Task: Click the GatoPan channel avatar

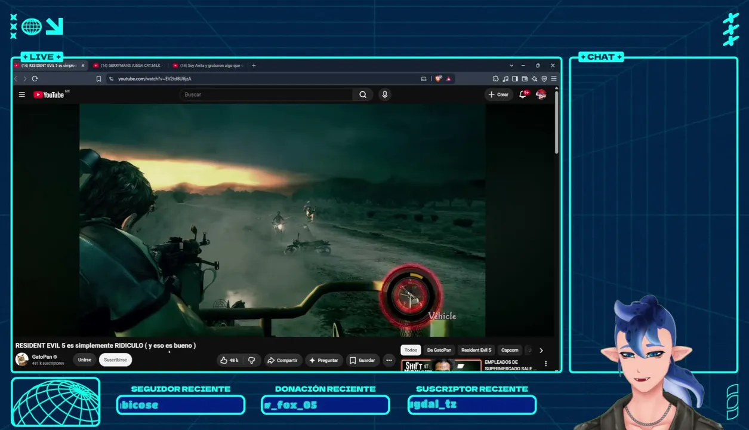Action: (22, 360)
